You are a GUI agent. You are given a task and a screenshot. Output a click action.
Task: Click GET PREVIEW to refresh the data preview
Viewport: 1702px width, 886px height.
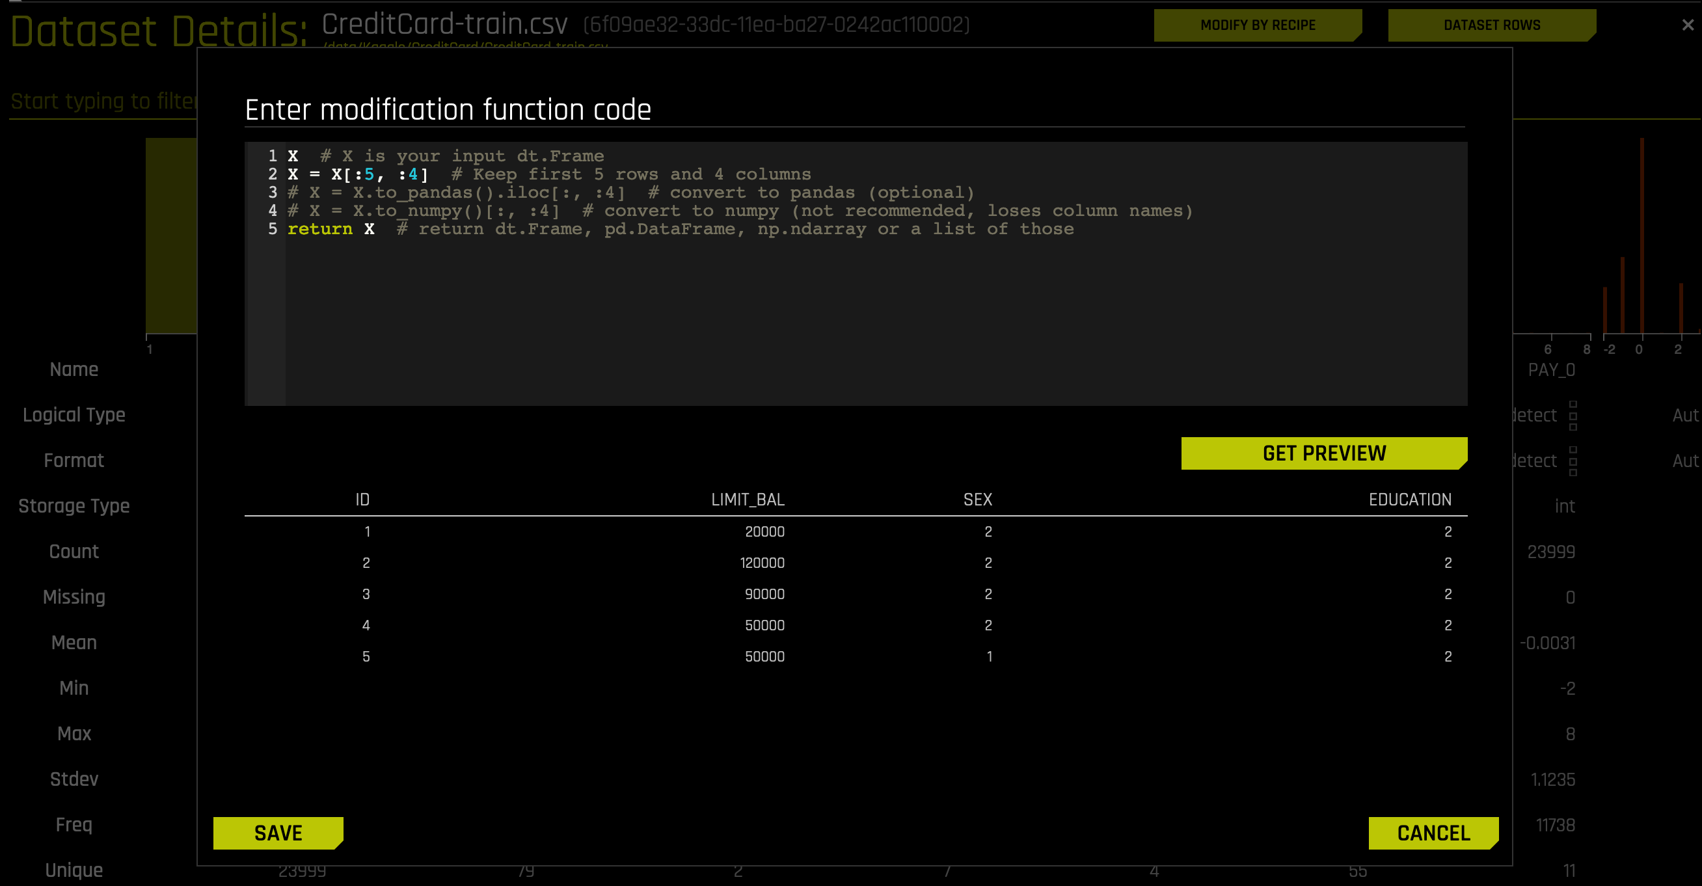coord(1324,453)
